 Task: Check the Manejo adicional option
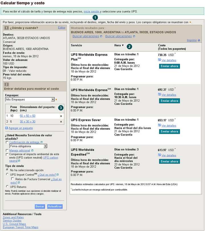[x=7, y=150]
